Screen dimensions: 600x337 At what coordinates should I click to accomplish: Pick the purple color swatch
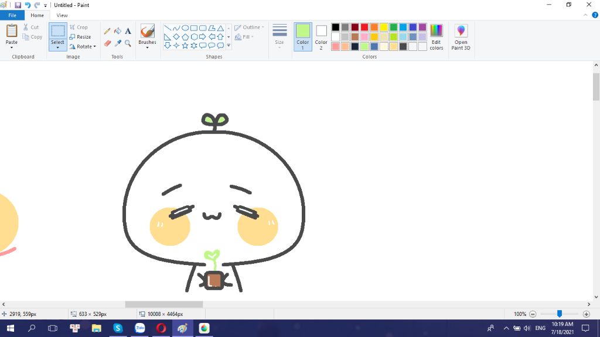click(422, 27)
